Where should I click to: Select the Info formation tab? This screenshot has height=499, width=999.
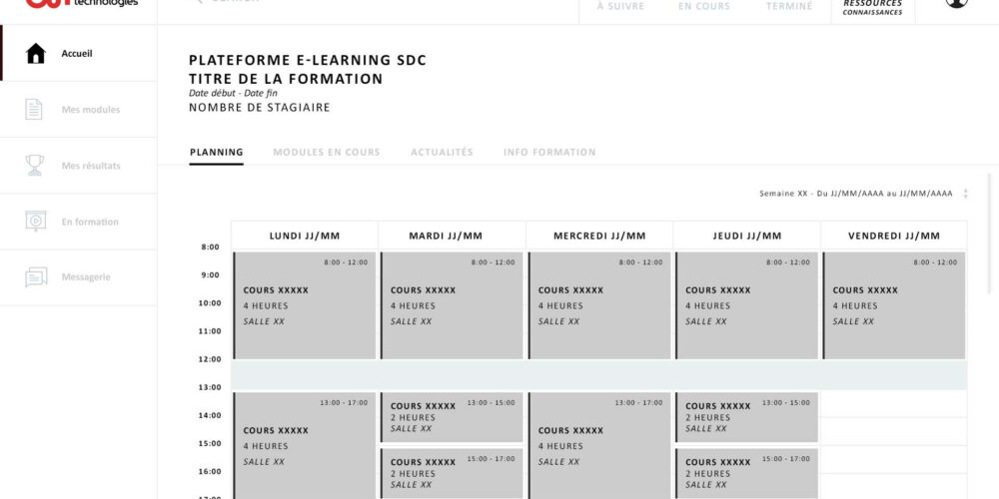pyautogui.click(x=549, y=153)
